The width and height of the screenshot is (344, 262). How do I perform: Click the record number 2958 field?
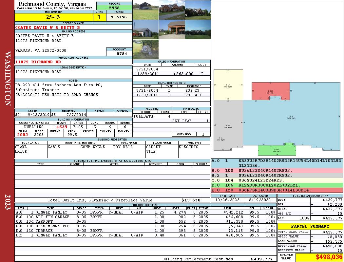(x=114, y=8)
